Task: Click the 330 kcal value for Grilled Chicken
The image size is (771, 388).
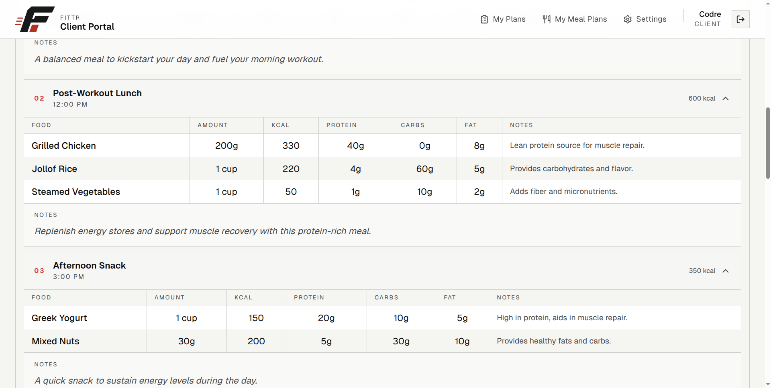Action: 291,145
